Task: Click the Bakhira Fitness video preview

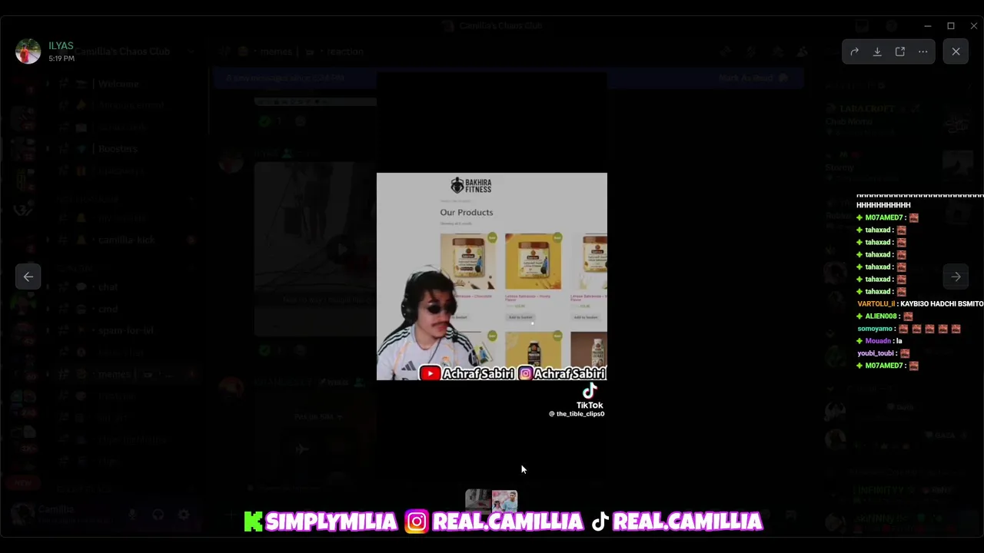Action: click(x=492, y=276)
